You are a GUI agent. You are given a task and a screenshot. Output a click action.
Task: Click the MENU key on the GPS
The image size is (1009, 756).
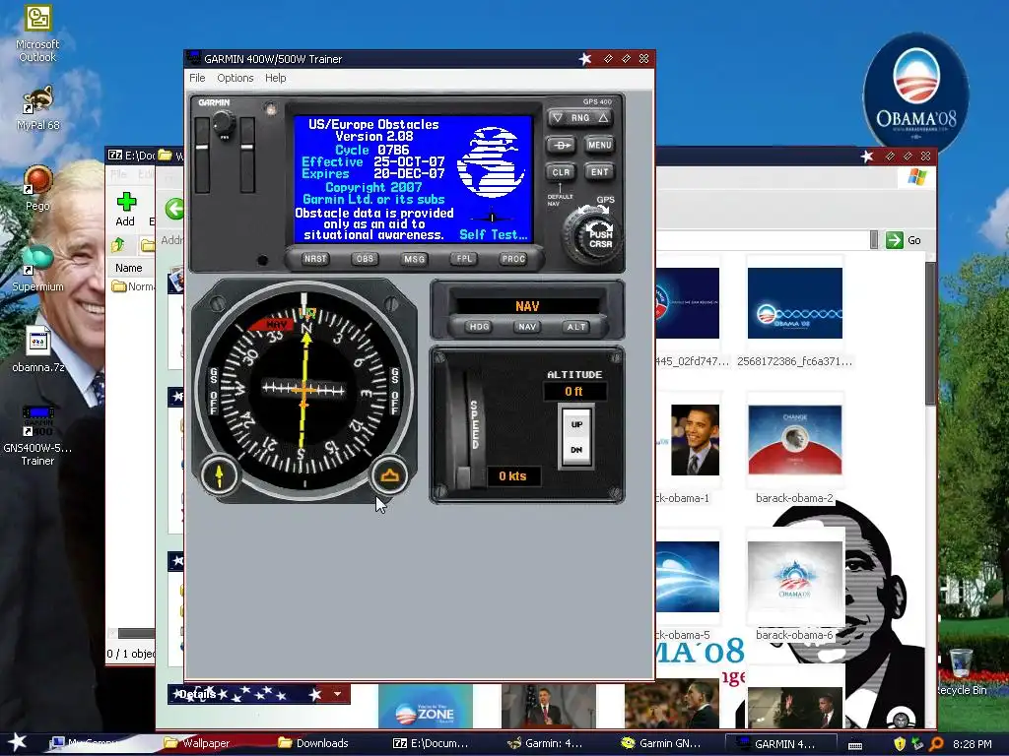tap(599, 146)
